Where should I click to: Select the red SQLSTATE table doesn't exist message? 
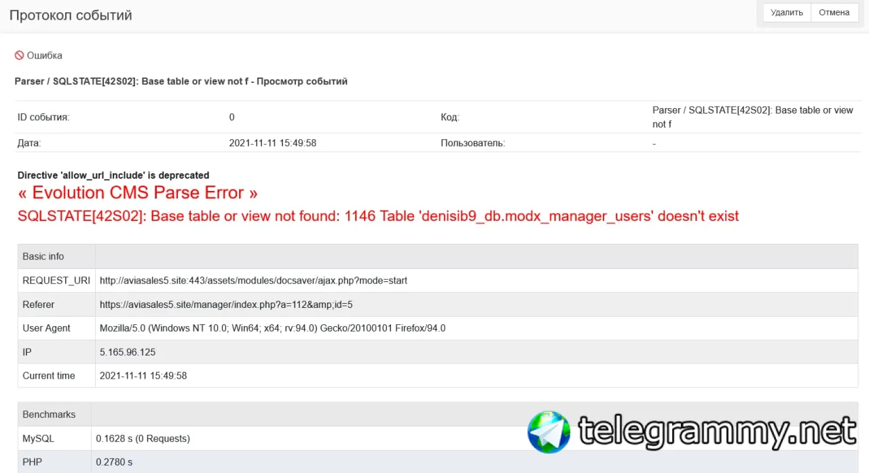tap(378, 216)
